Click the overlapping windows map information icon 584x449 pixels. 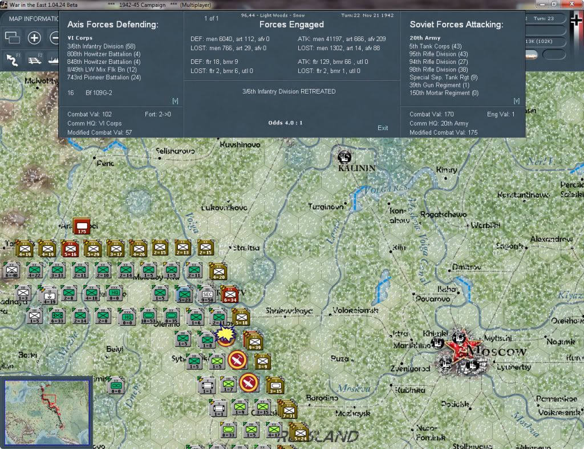point(13,38)
